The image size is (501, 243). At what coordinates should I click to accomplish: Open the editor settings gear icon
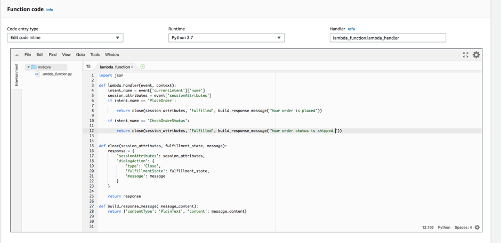476,55
